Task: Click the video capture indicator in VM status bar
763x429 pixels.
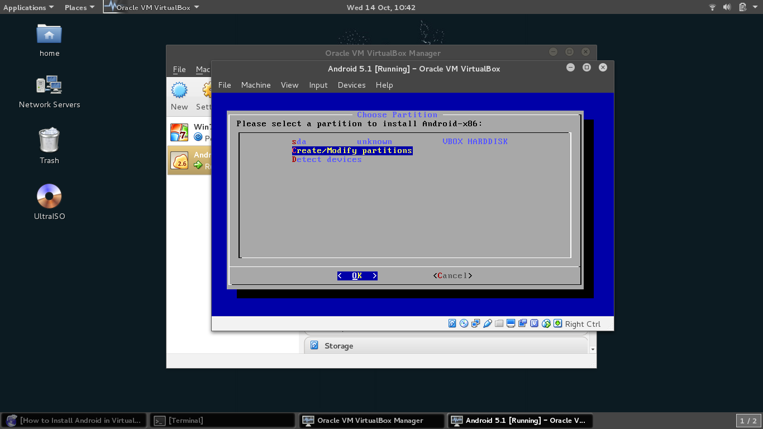Action: point(523,323)
